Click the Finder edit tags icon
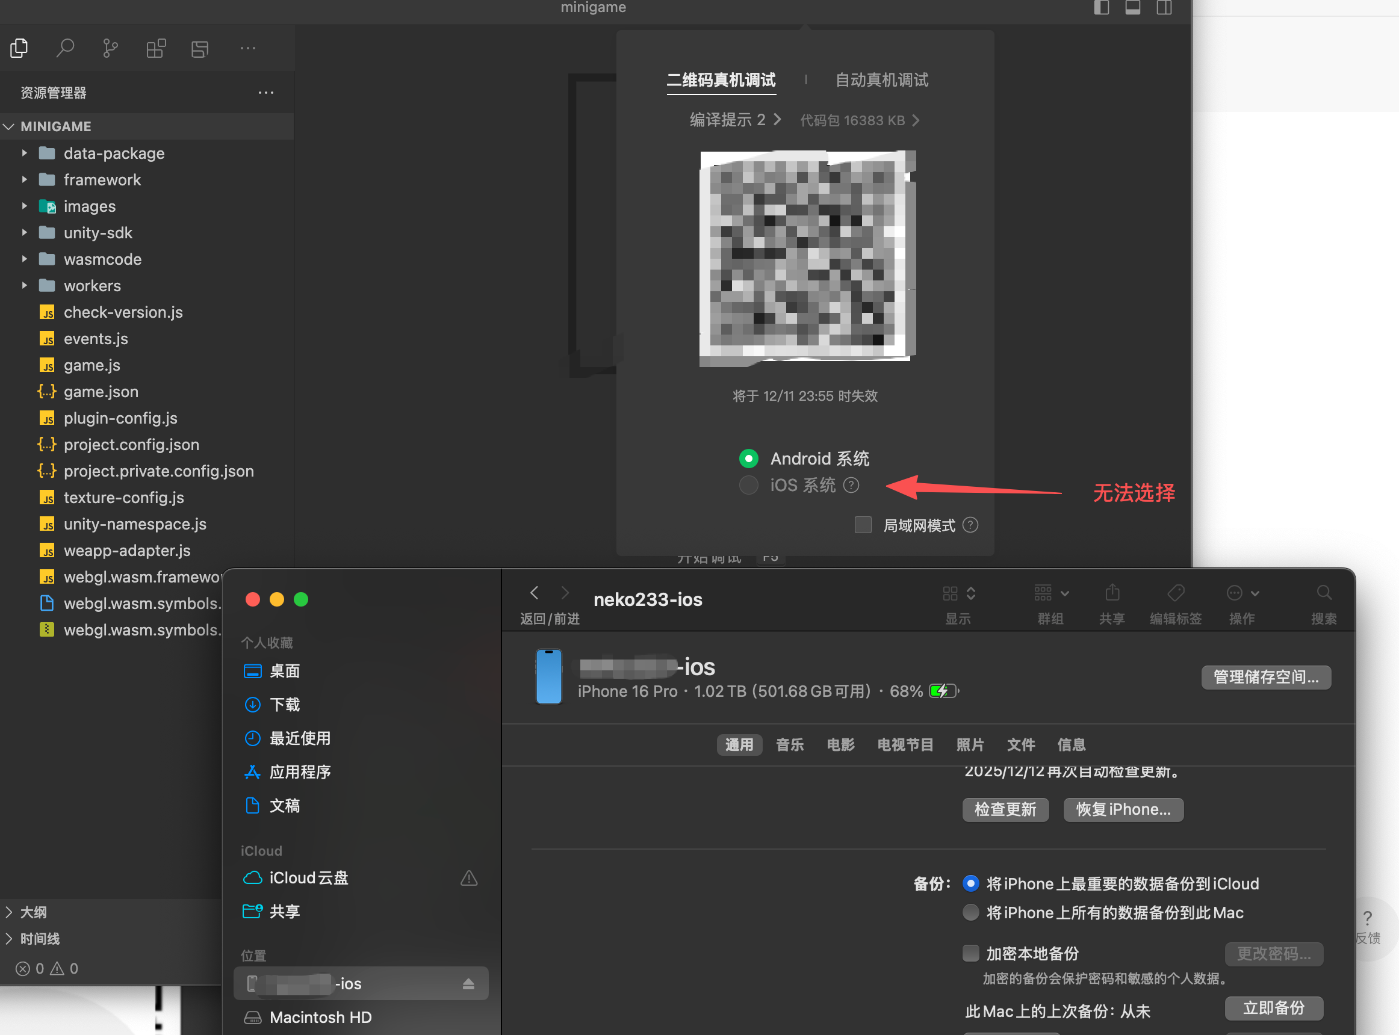1399x1035 pixels. click(1175, 593)
